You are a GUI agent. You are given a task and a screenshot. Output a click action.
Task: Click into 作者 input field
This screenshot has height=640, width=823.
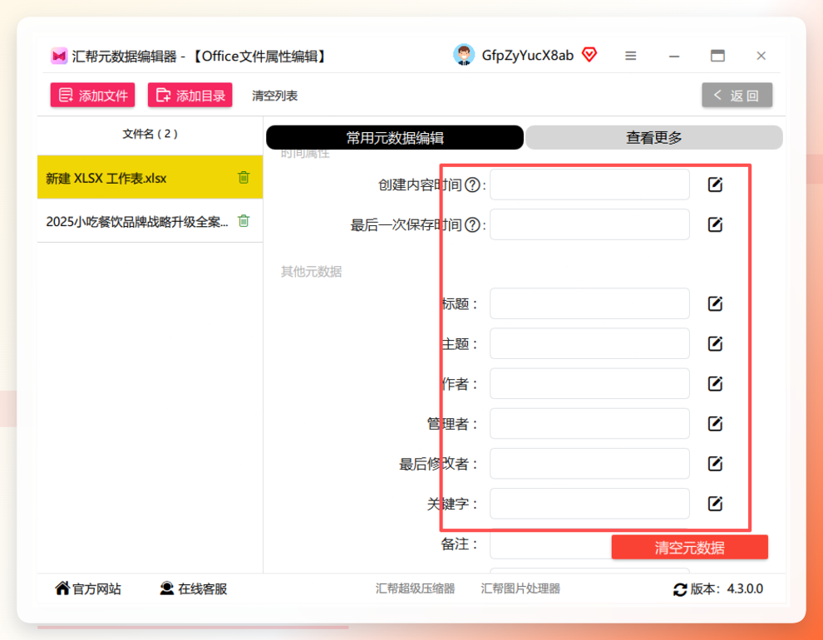click(589, 383)
